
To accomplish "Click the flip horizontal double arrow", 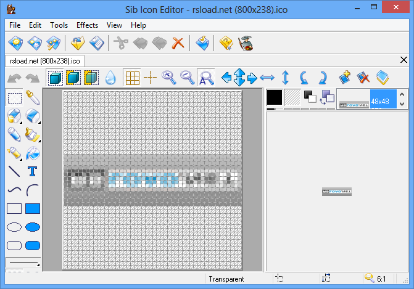I will coord(267,78).
